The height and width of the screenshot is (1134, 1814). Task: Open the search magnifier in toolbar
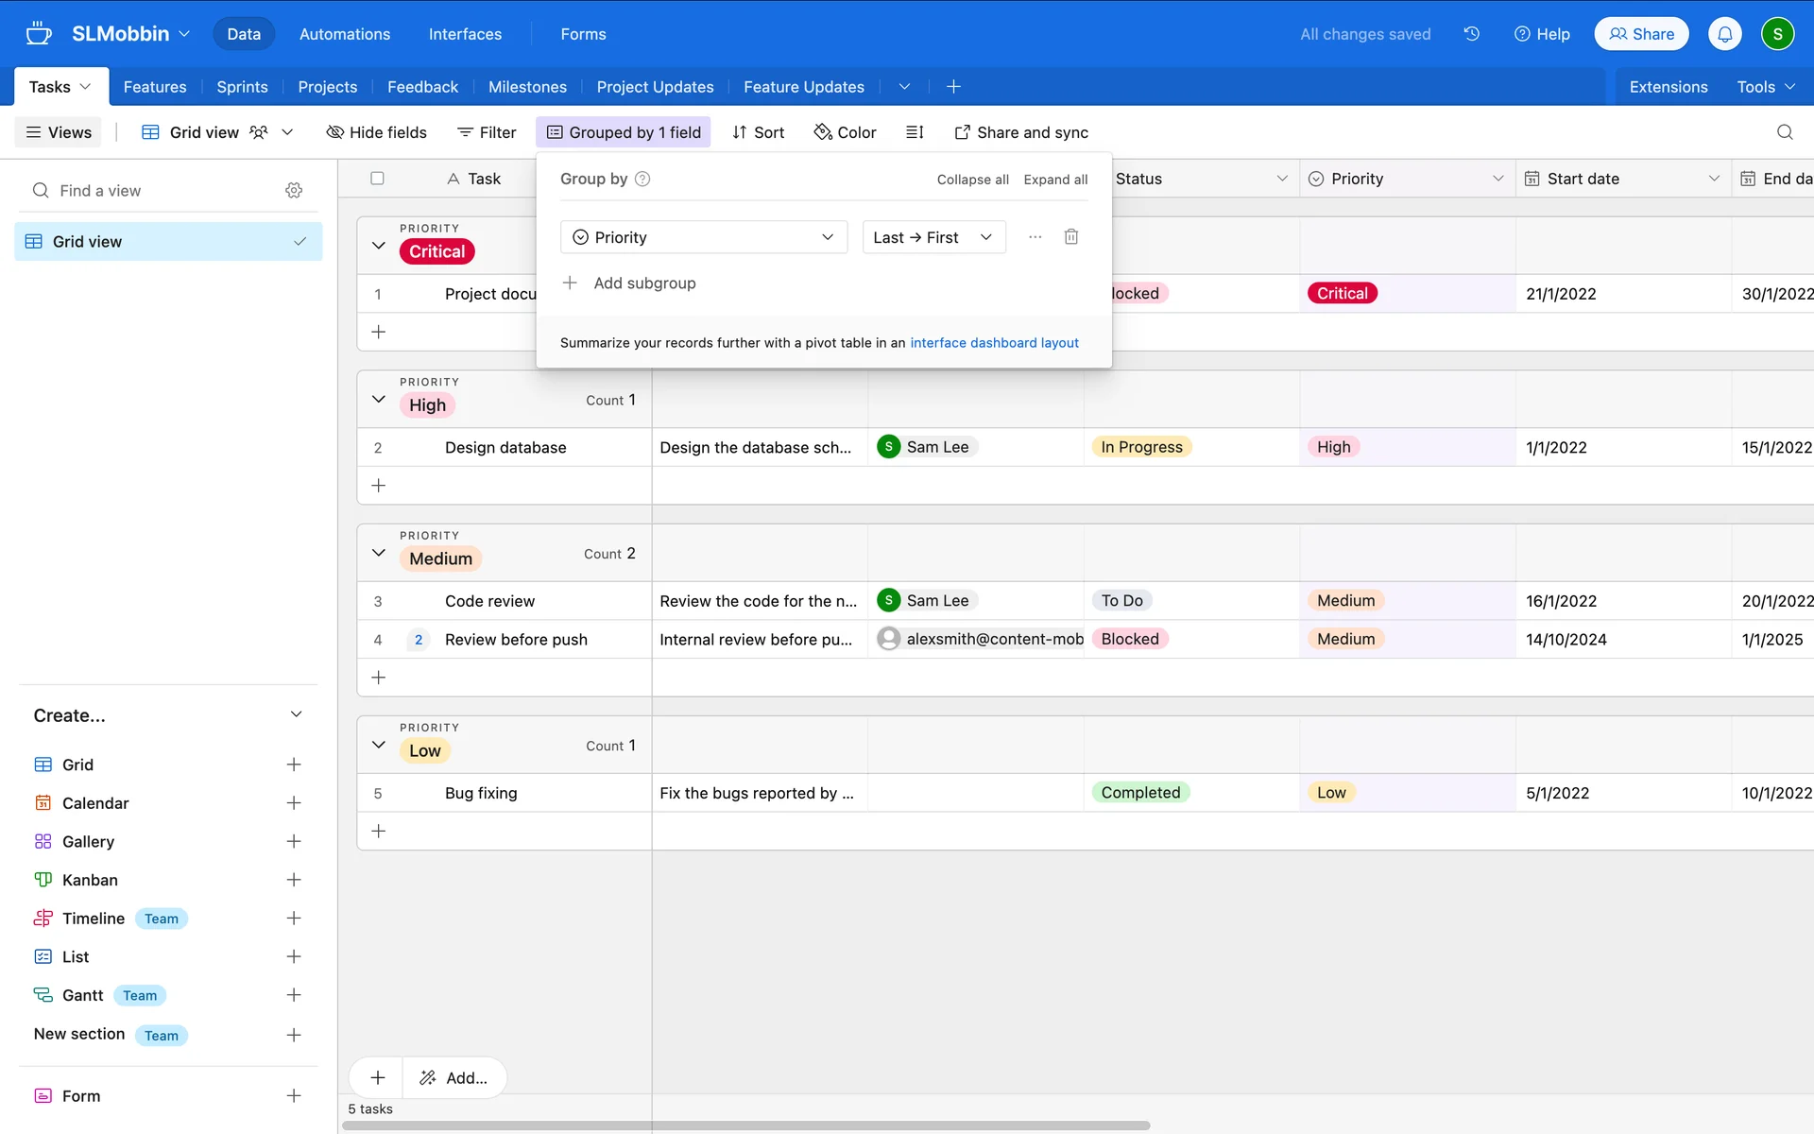(x=1784, y=132)
